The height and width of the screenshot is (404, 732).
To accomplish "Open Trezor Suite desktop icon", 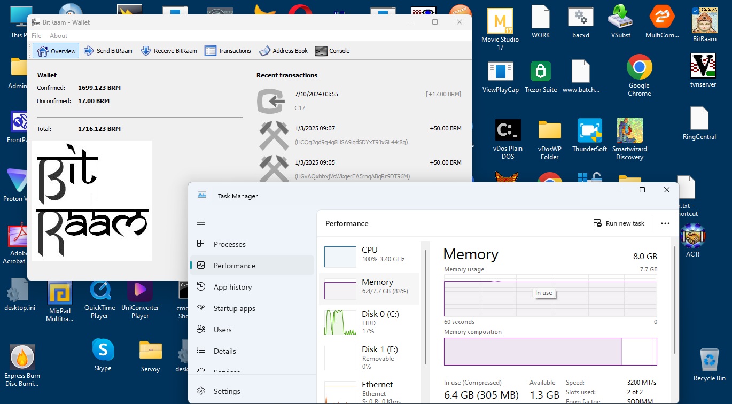I will point(541,77).
